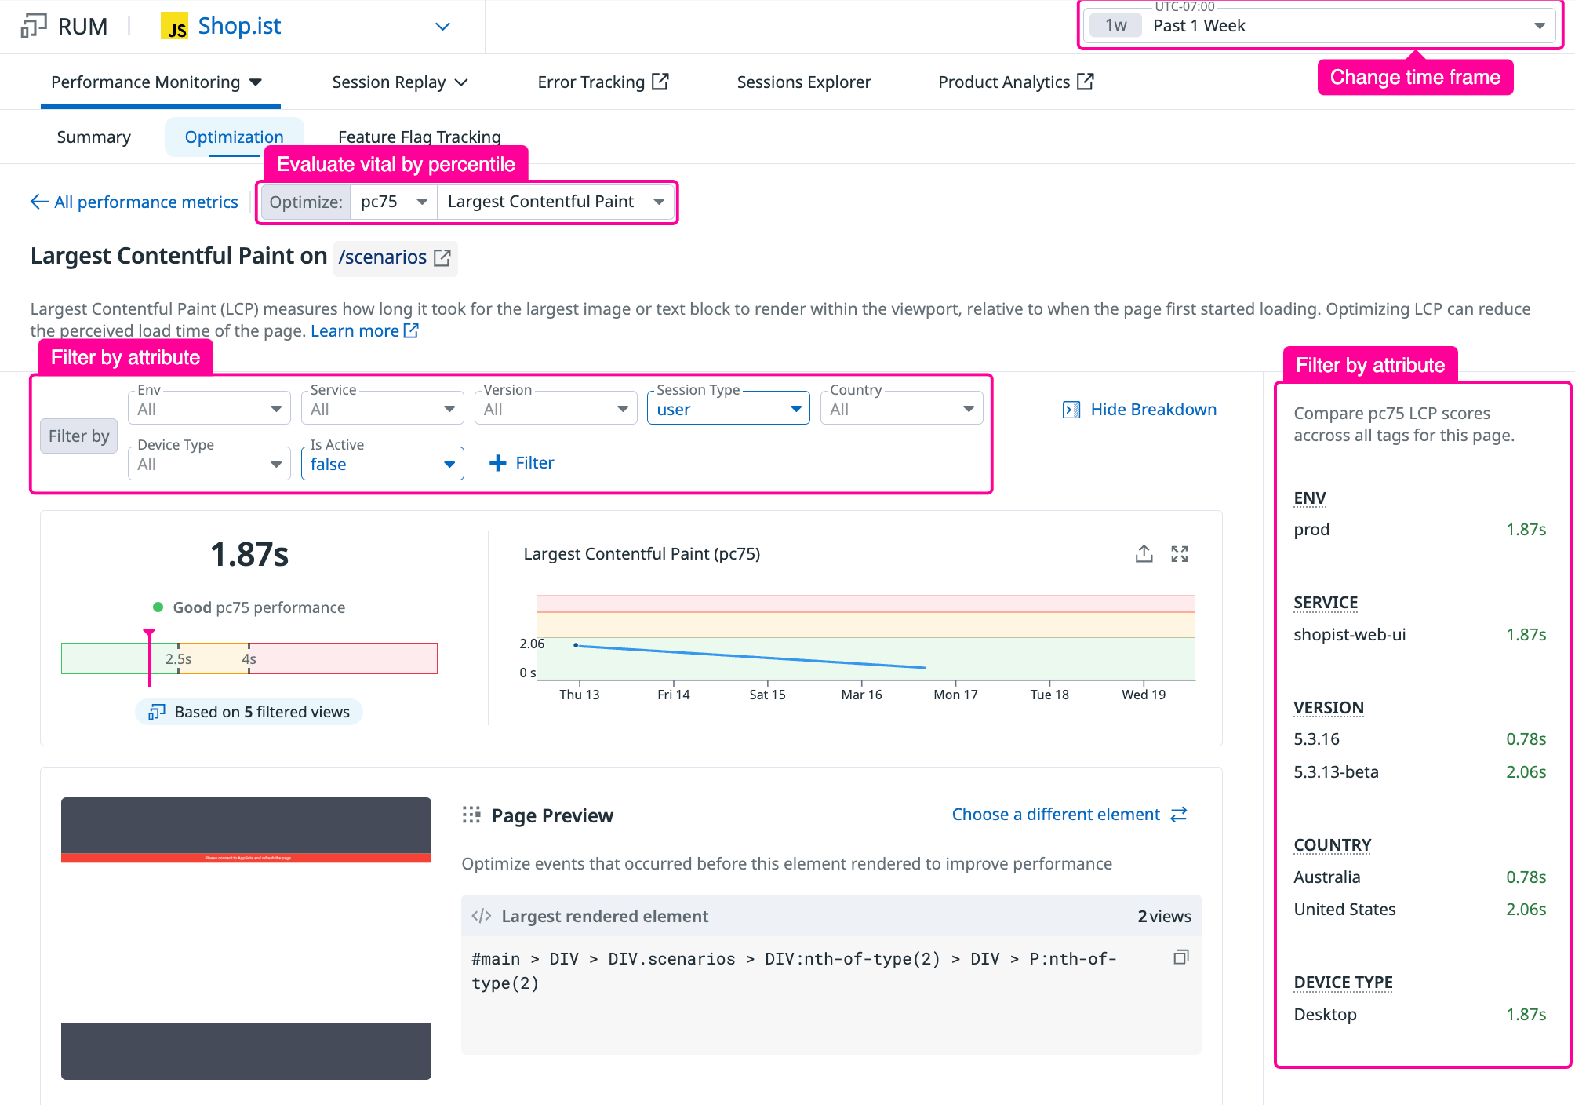Switch to the Summary tab
Viewport: 1575px width, 1105px height.
tap(93, 137)
